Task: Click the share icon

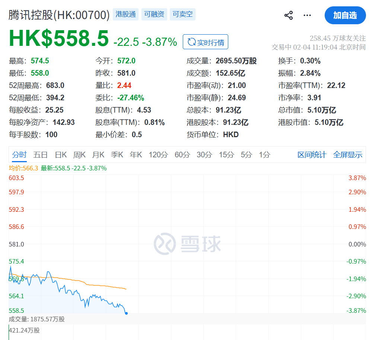Action: (289, 15)
